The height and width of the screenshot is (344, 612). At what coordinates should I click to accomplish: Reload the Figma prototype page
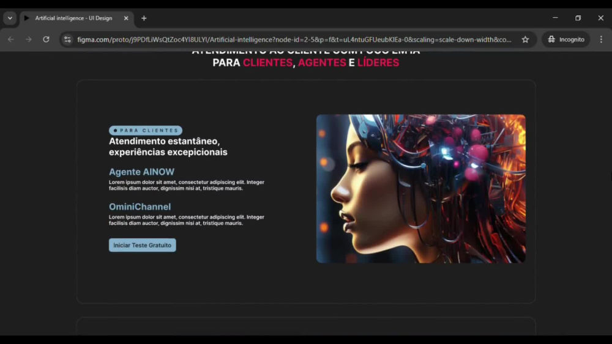coord(46,39)
